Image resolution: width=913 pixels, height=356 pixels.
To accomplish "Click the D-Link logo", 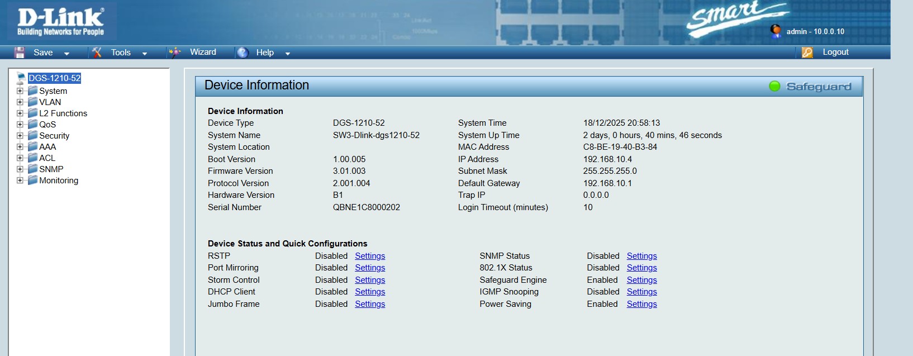I will pos(60,22).
